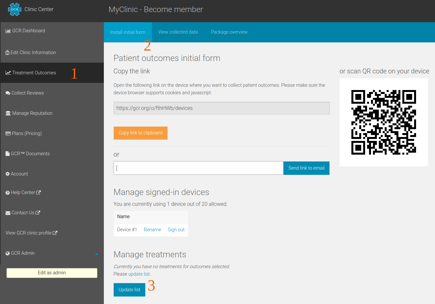Image resolution: width=435 pixels, height=304 pixels.
Task: Click the Update list button
Action: [x=129, y=290]
